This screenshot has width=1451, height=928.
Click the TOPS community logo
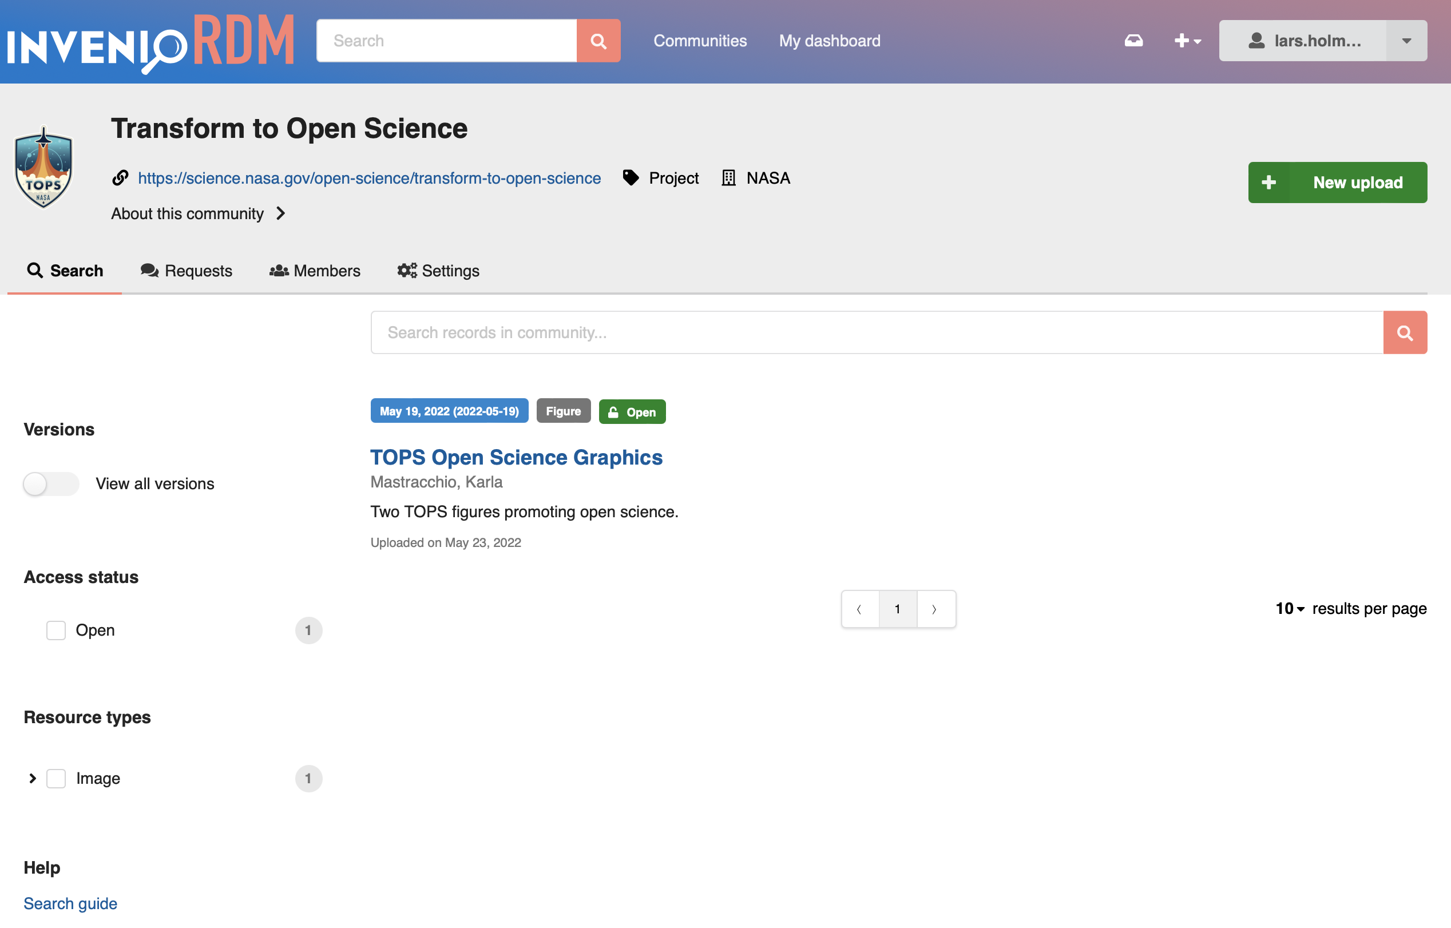[43, 167]
